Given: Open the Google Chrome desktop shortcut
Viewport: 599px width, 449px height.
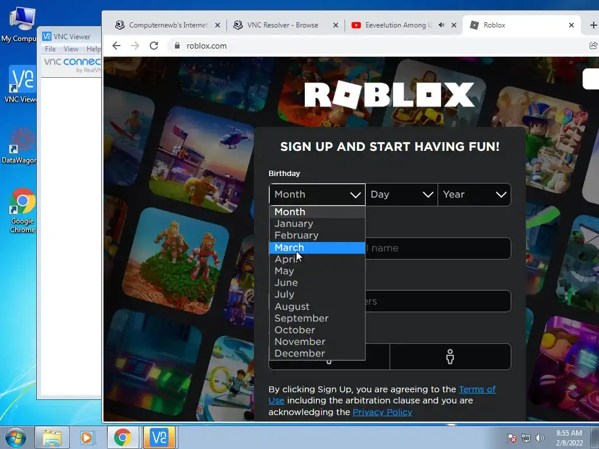Looking at the screenshot, I should tap(22, 210).
